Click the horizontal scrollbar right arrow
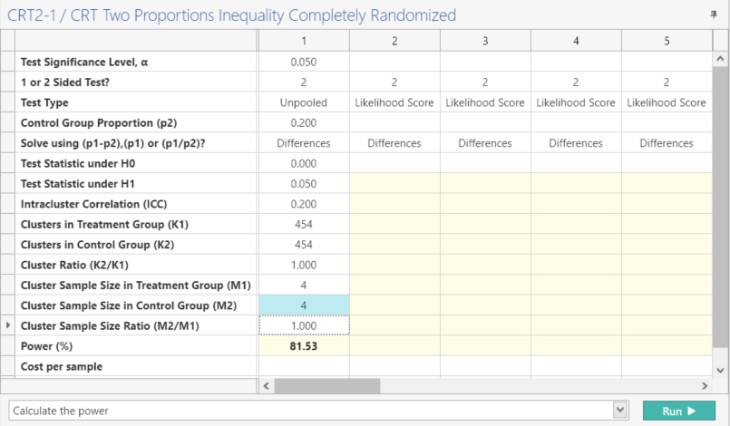Image resolution: width=730 pixels, height=426 pixels. click(x=705, y=385)
